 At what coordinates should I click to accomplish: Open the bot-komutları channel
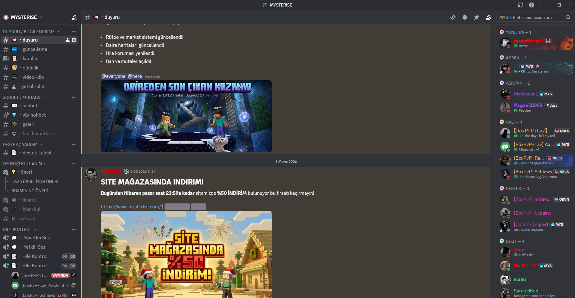[x=40, y=134]
